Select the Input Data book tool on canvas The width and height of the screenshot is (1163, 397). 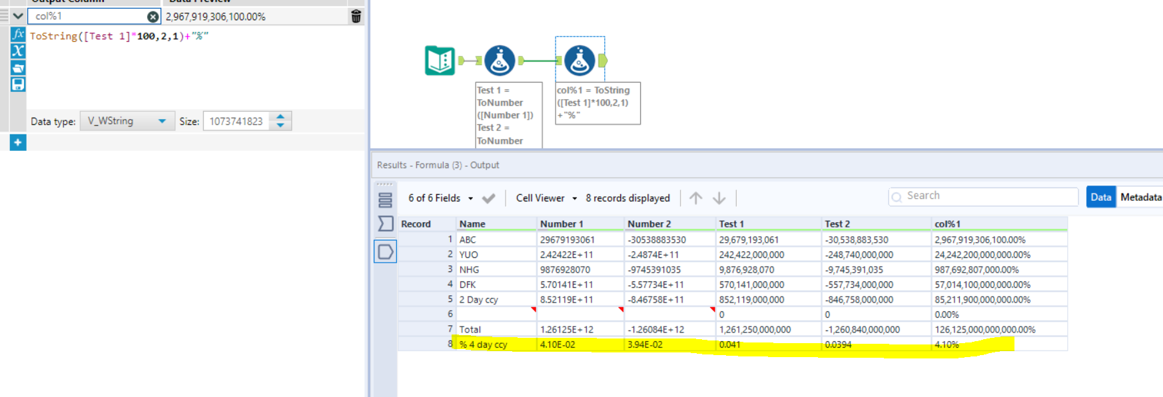[440, 61]
